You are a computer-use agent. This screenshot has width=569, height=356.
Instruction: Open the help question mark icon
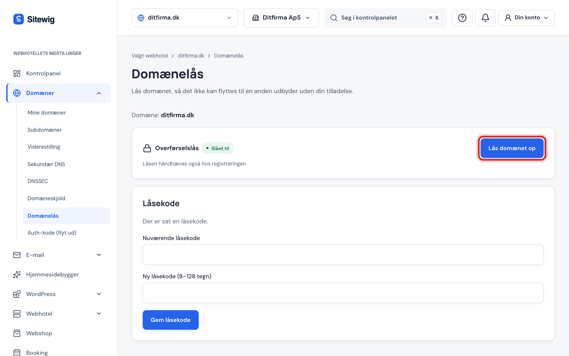point(462,18)
